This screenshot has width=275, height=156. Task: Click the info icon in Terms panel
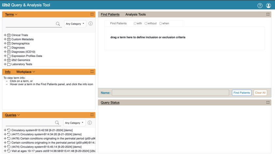pos(91,24)
